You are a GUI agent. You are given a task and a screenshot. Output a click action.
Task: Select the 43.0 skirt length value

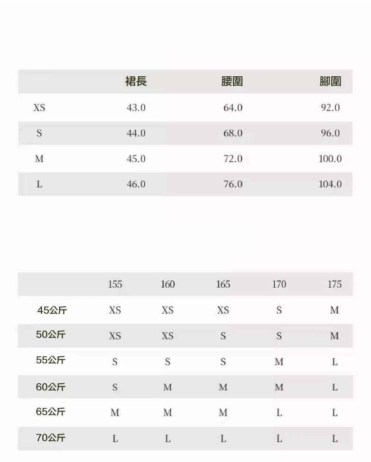[136, 108]
